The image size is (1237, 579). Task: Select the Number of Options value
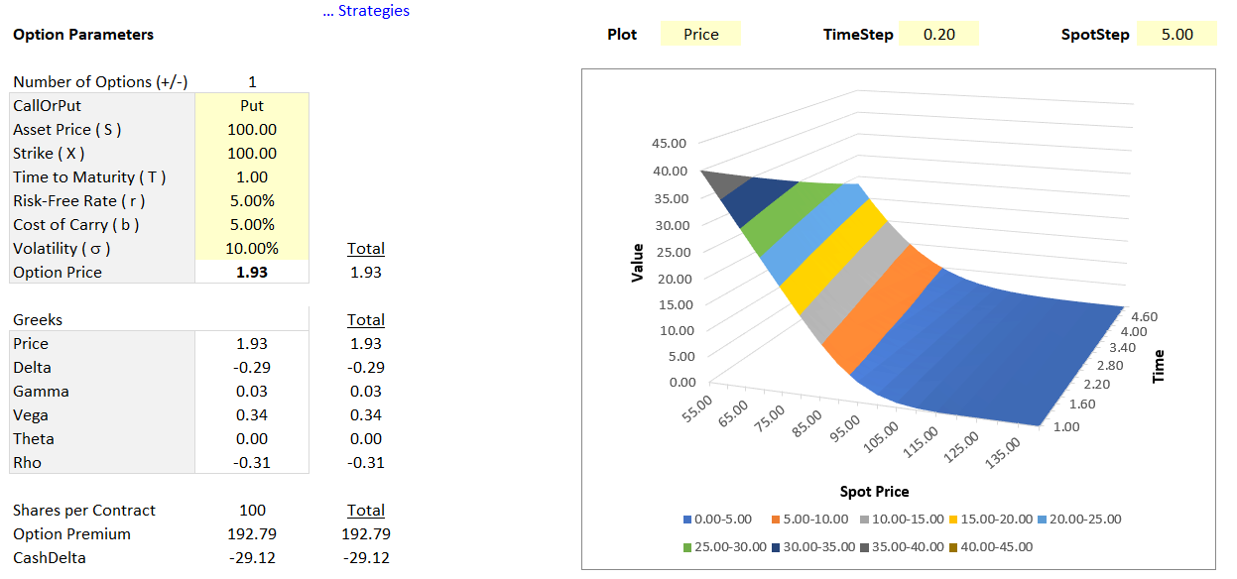coord(252,81)
